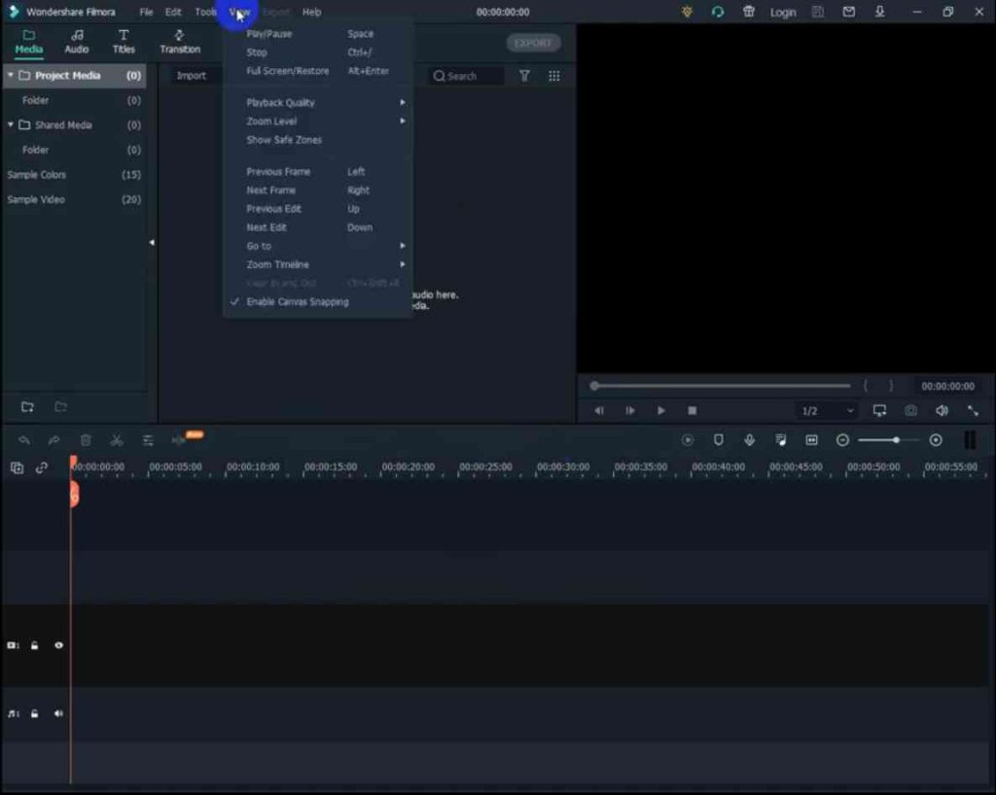Screen dimensions: 996x795
Task: Open Sample Video library
Action: pos(74,199)
